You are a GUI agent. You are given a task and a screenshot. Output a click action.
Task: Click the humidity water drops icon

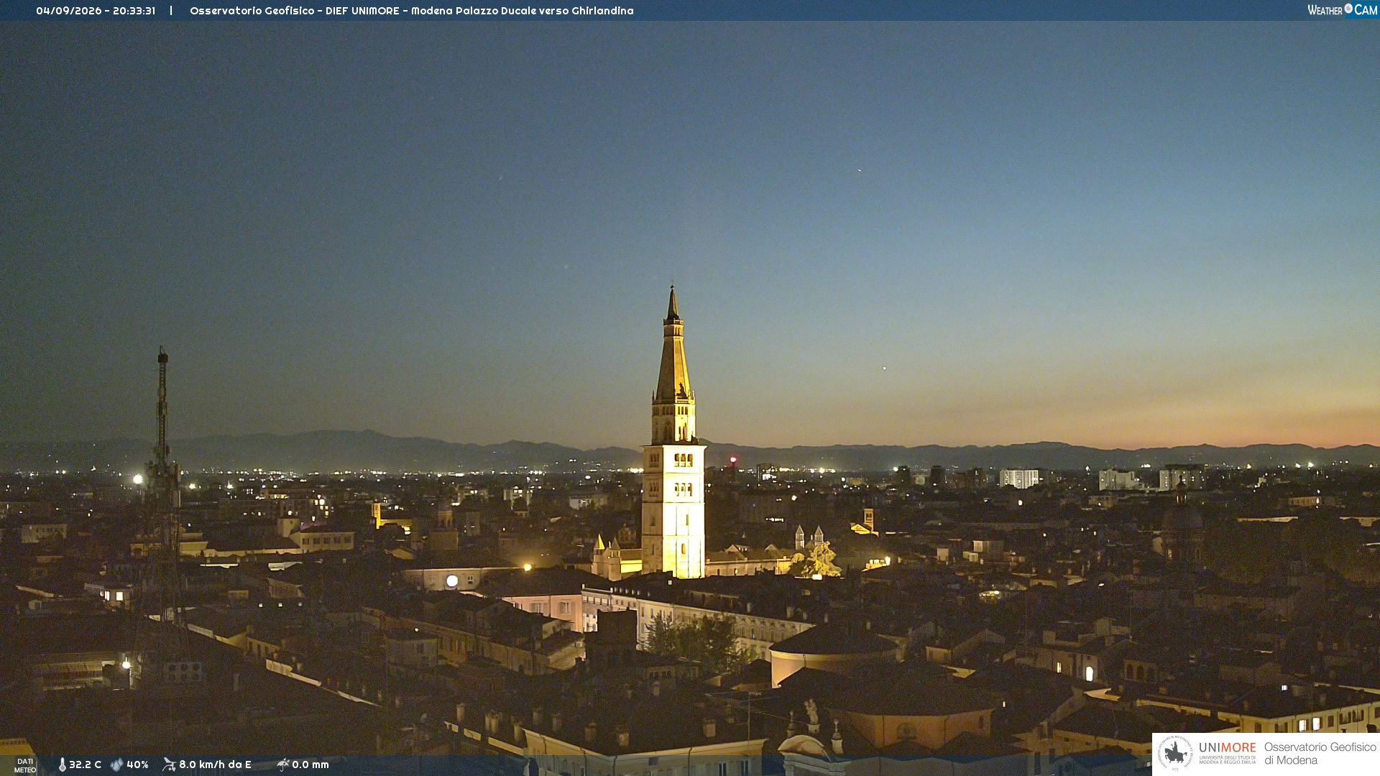click(x=116, y=765)
